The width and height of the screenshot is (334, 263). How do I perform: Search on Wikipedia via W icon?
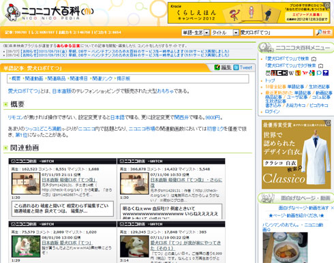pyautogui.click(x=291, y=73)
